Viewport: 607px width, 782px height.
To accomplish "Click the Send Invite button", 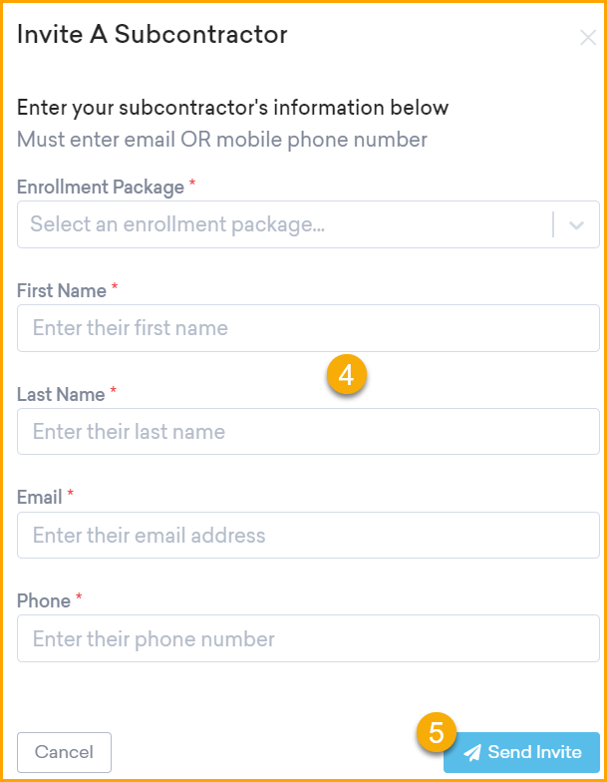I will coord(522,752).
